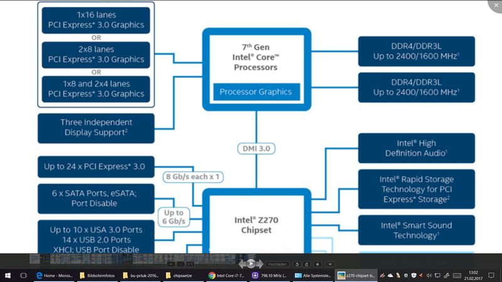Zoom in with the plus button
The height and width of the screenshot is (282, 502).
tap(171, 264)
